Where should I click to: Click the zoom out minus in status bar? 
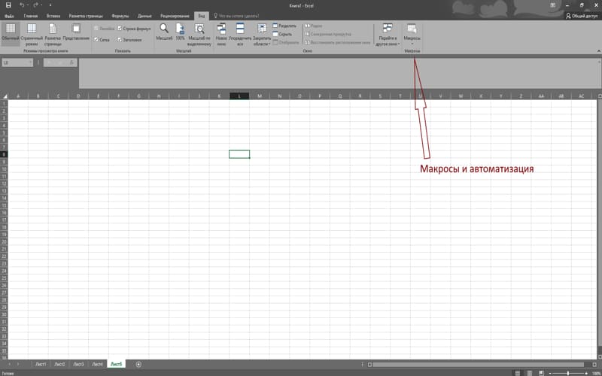[550, 373]
